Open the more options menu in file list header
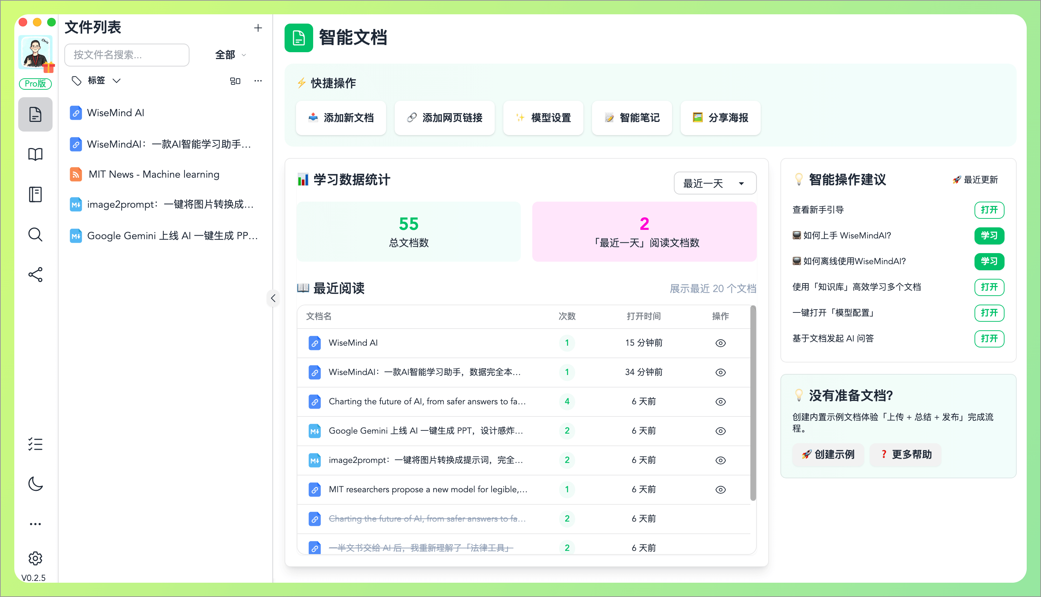1041x597 pixels. coord(257,81)
